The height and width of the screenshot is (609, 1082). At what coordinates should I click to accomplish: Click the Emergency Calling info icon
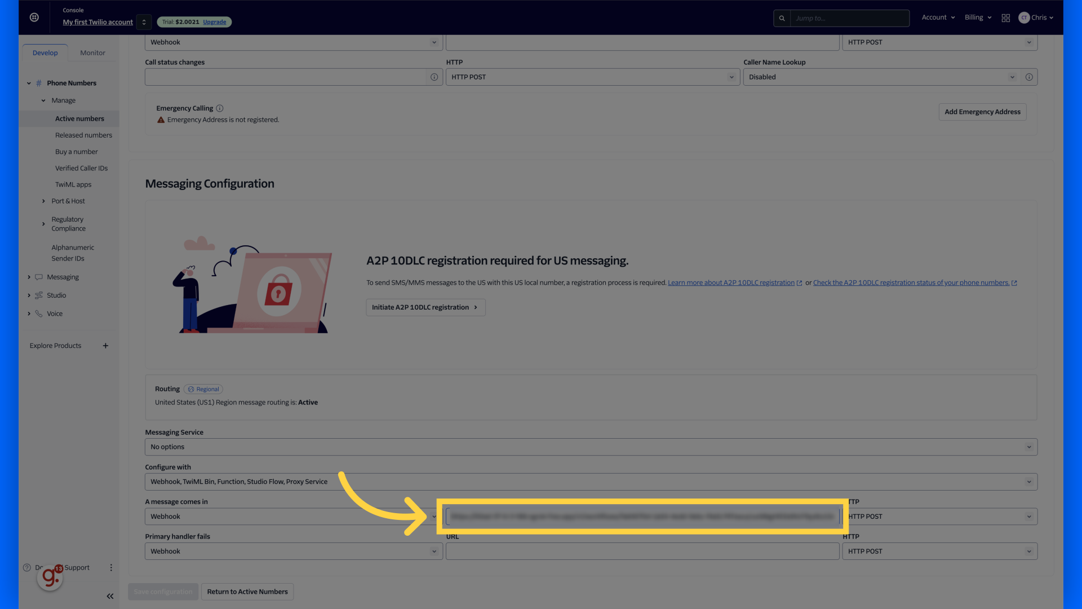220,108
